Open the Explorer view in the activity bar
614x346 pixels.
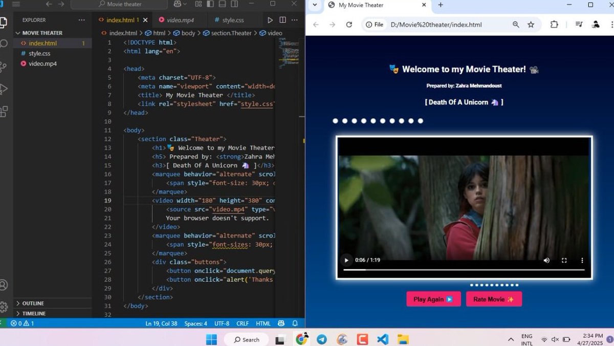click(4, 23)
